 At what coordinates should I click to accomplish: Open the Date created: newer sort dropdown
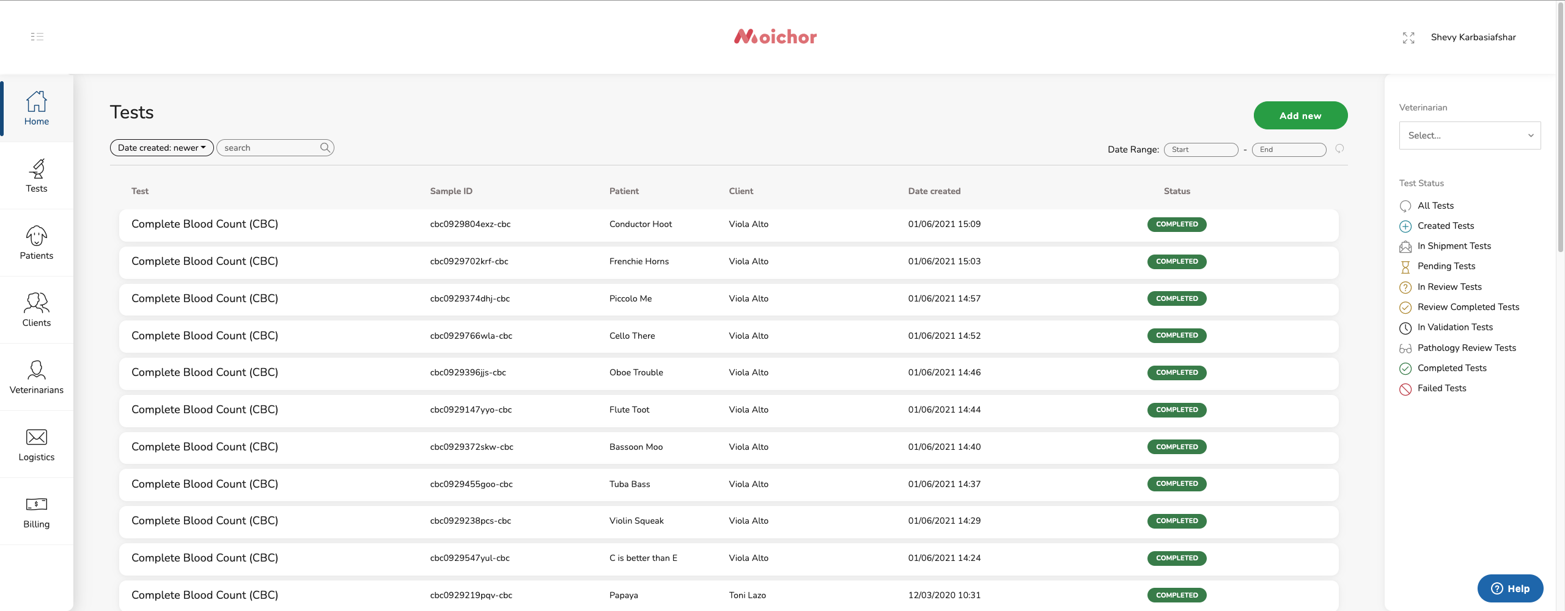[162, 148]
